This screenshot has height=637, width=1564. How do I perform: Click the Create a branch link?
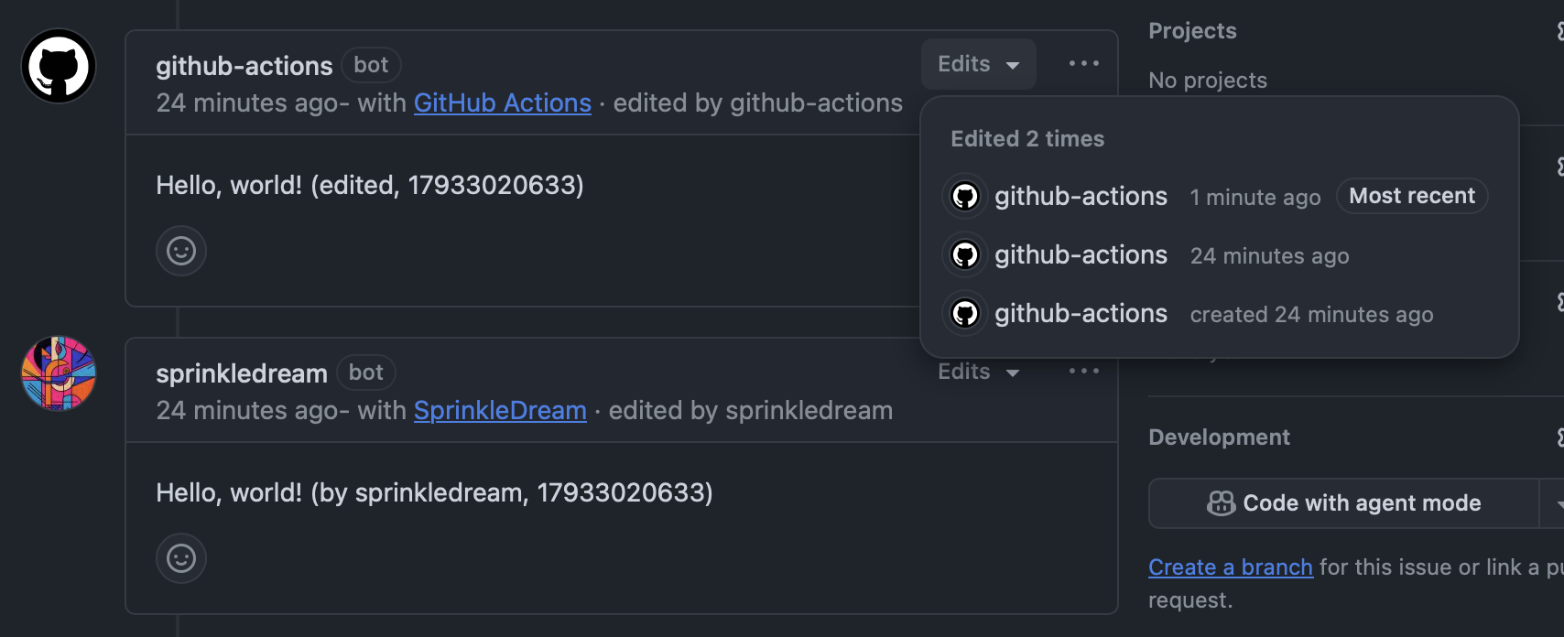click(x=1230, y=567)
